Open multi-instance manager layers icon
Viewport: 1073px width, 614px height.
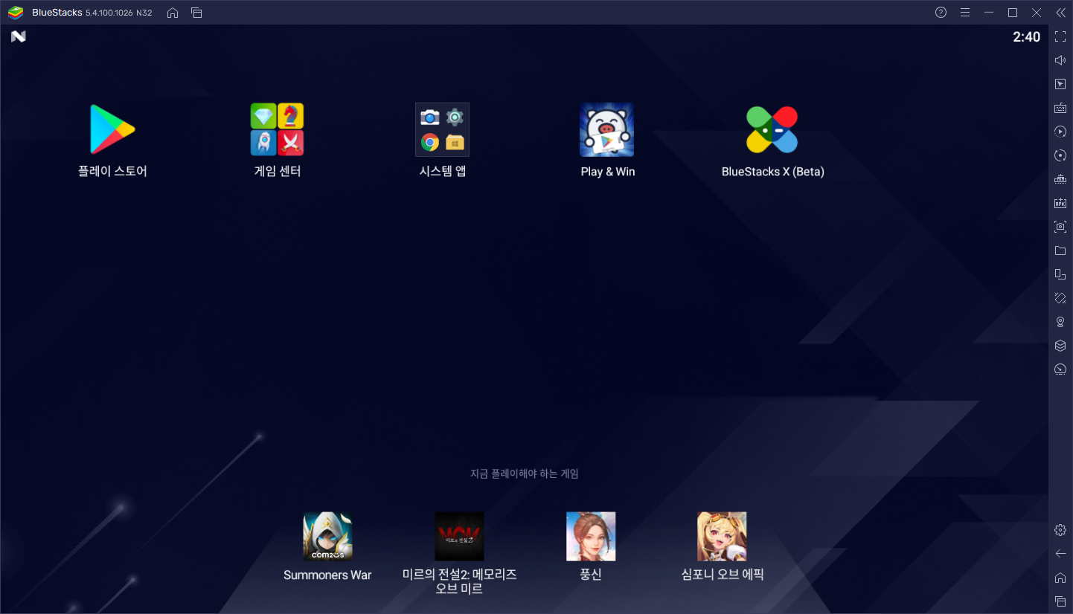(x=1060, y=346)
